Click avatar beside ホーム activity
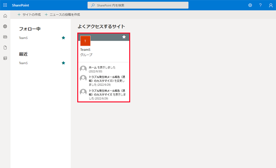The width and height of the screenshot is (276, 168). [83, 69]
